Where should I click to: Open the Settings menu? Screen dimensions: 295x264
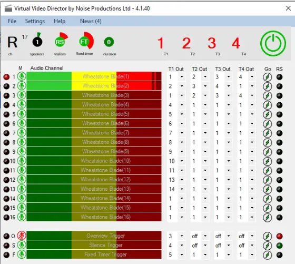(35, 21)
